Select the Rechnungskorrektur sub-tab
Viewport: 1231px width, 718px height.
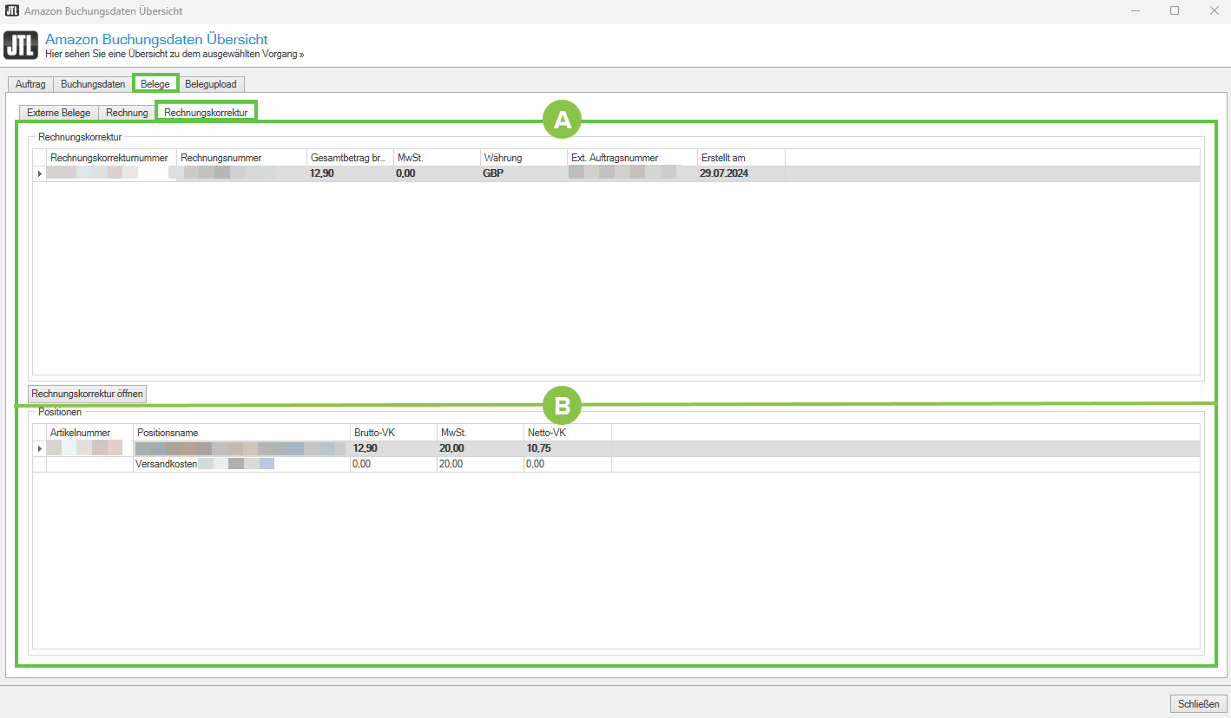pyautogui.click(x=206, y=113)
